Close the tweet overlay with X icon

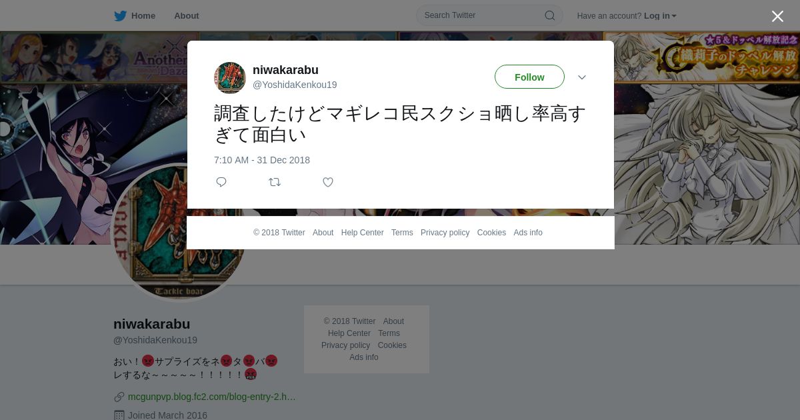click(777, 16)
